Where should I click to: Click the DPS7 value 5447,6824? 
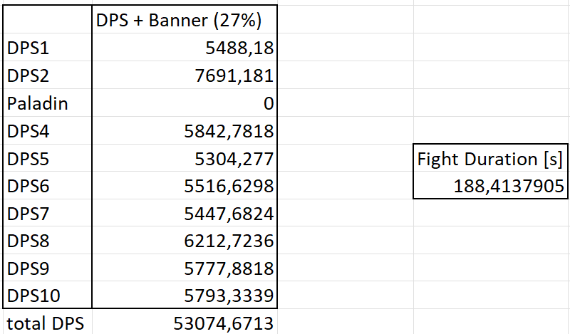pyautogui.click(x=184, y=213)
